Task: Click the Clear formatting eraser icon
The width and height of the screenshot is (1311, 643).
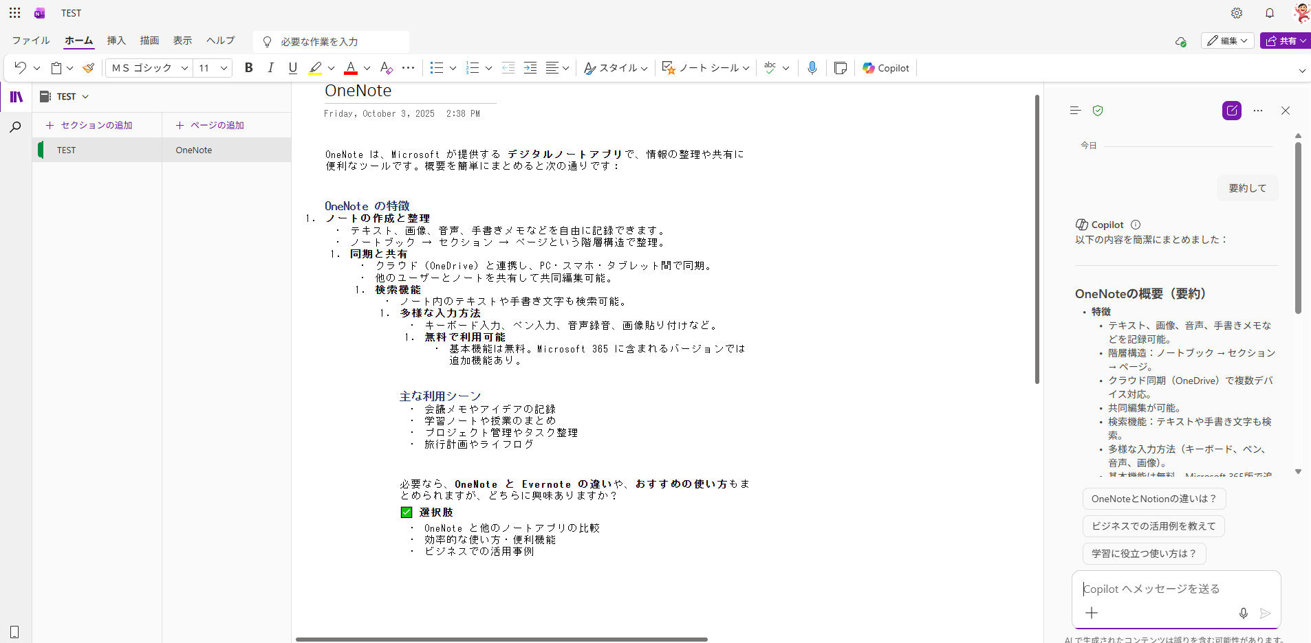Action: (x=386, y=68)
